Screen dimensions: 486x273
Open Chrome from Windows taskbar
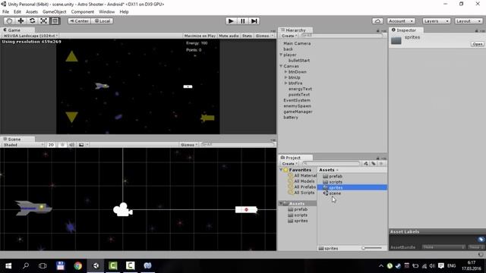pos(77,265)
